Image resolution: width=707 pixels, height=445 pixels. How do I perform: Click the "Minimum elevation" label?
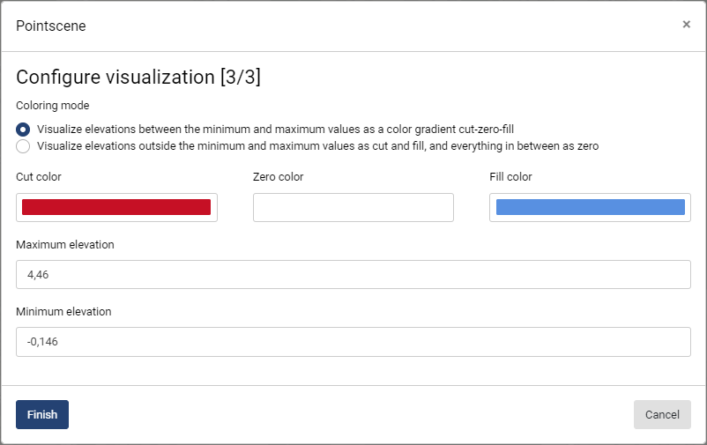pyautogui.click(x=63, y=311)
